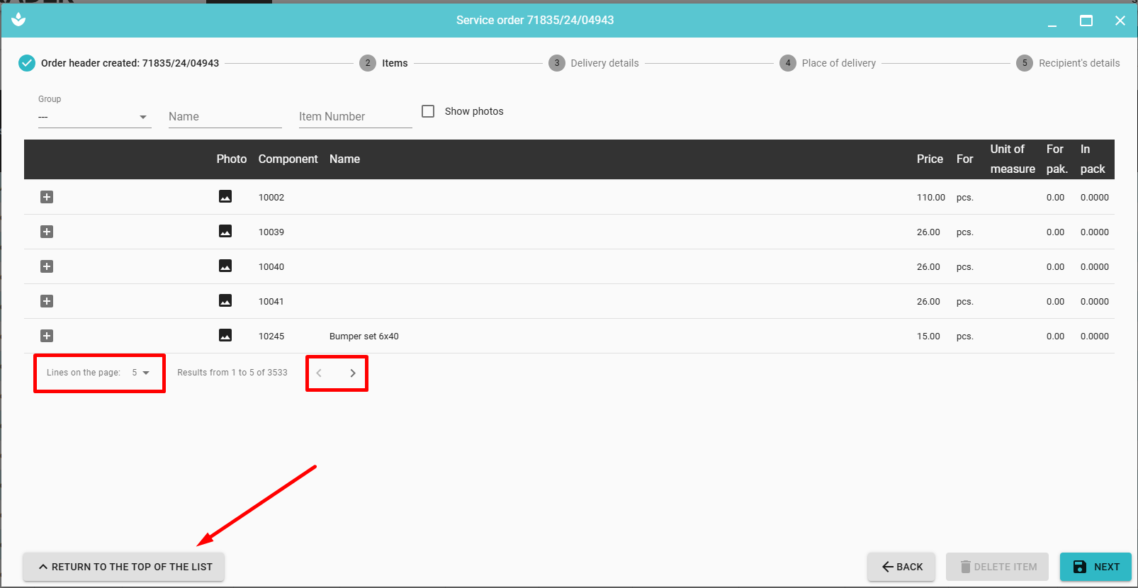Click the completed Order header checkmark icon

tap(26, 63)
